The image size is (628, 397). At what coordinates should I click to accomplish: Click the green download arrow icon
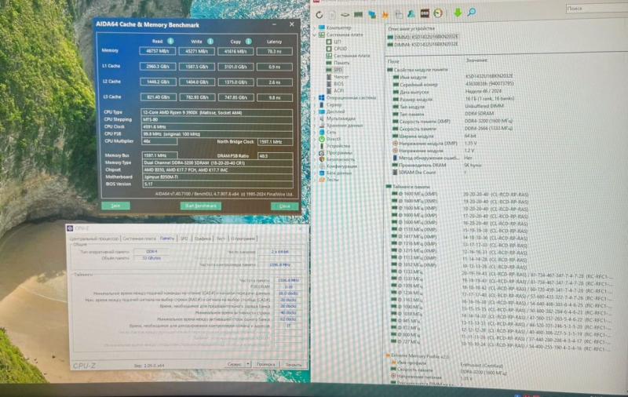pyautogui.click(x=458, y=13)
